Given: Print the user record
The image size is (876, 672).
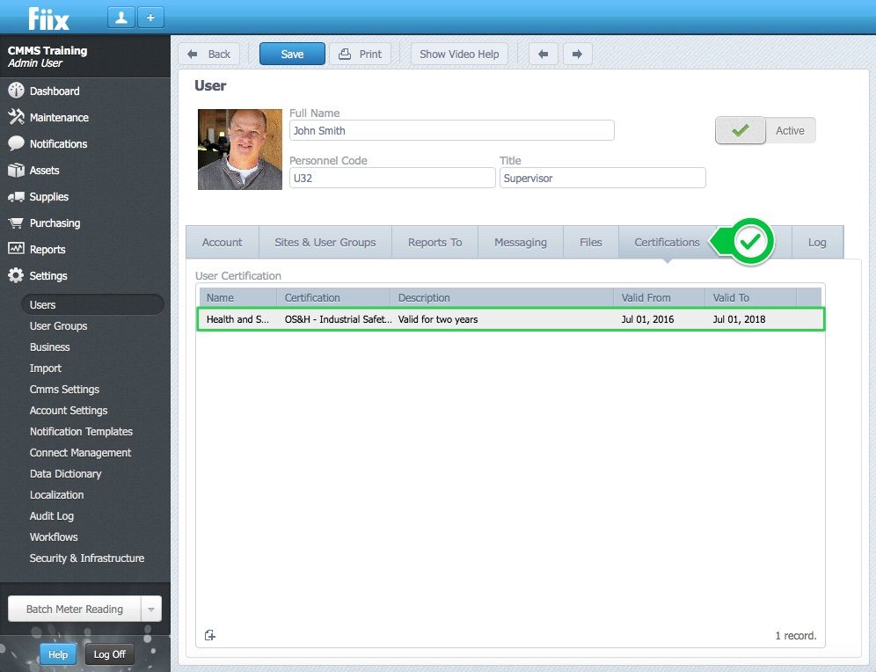Looking at the screenshot, I should pyautogui.click(x=360, y=55).
